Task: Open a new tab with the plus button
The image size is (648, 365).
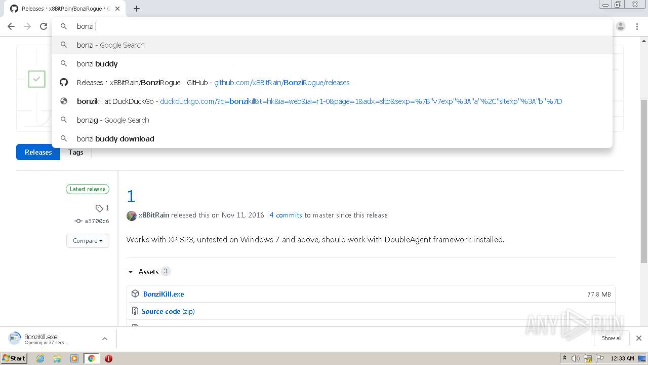Action: [x=137, y=9]
